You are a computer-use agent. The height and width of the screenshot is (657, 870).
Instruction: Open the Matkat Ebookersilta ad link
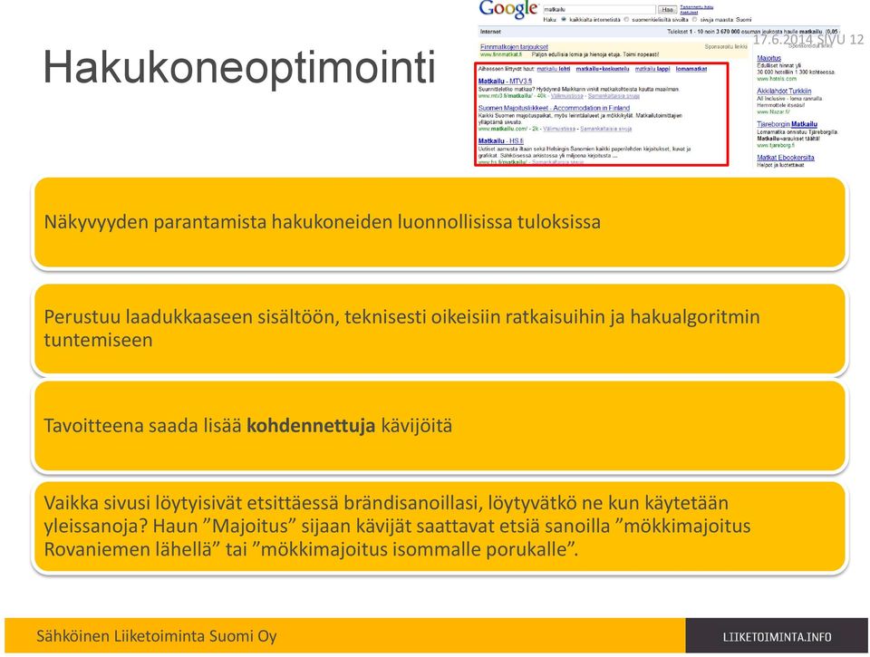[786, 158]
